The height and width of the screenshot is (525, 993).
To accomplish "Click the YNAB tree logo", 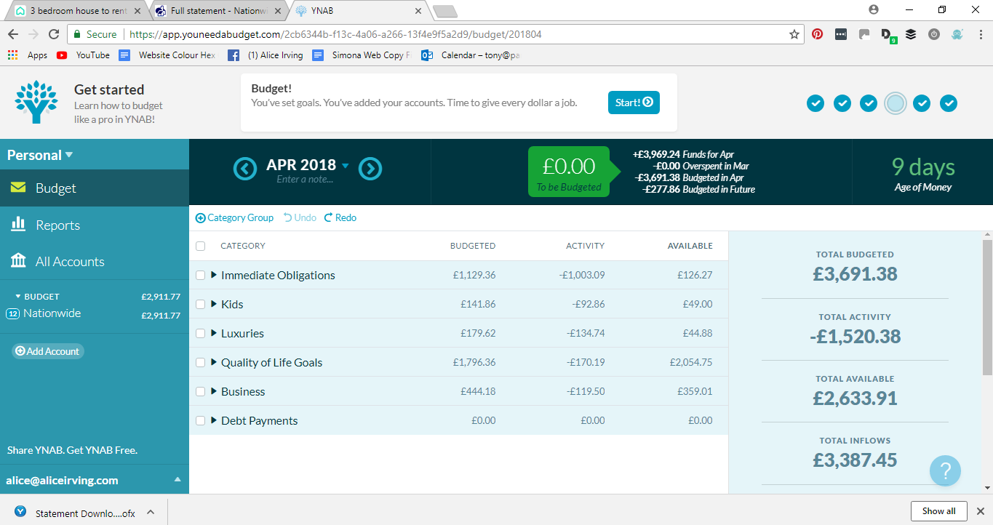I will tap(36, 103).
